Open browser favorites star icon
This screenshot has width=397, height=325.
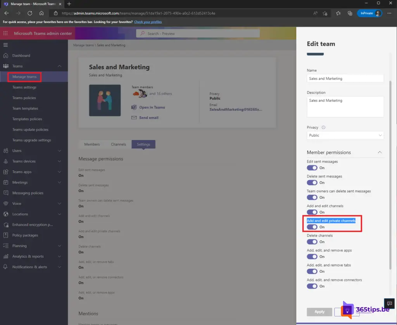(338, 13)
